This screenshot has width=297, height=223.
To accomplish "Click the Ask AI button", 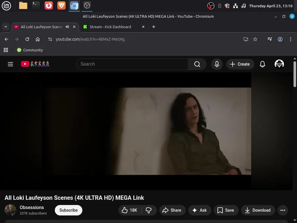I will point(200,210).
